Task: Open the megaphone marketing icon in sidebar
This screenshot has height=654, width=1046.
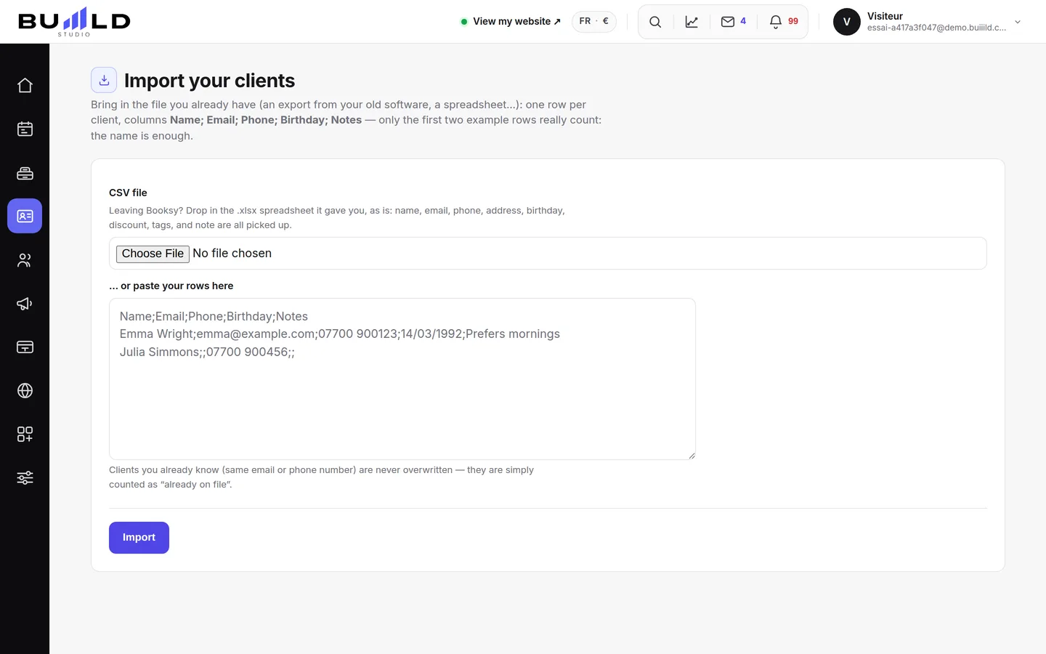Action: point(25,304)
